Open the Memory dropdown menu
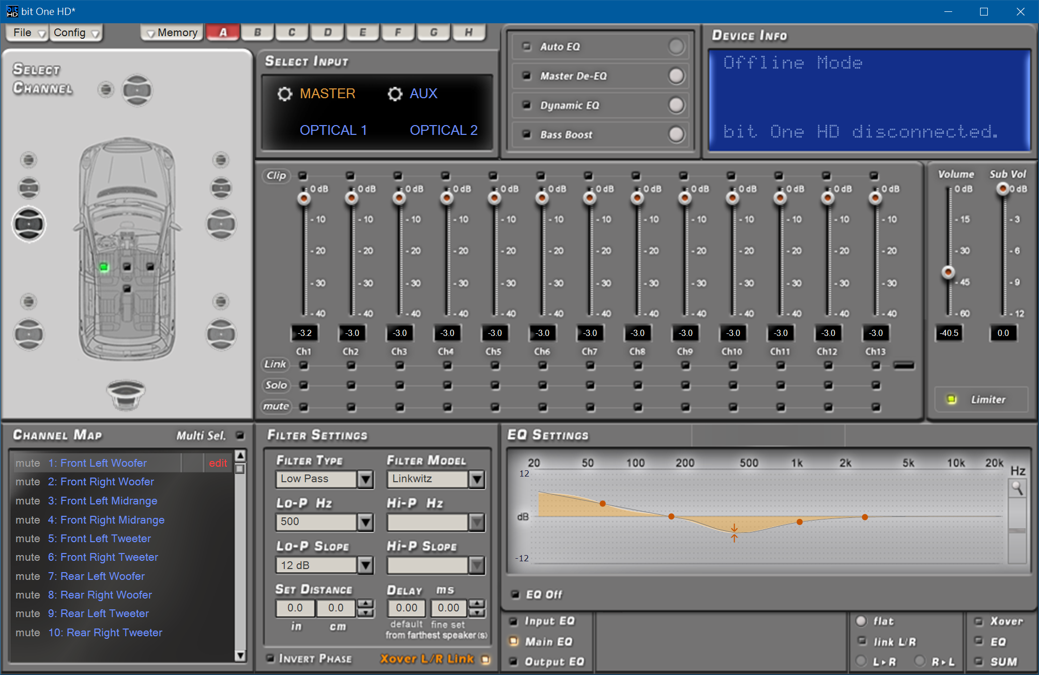Screen dimensions: 1039x675 coord(172,33)
